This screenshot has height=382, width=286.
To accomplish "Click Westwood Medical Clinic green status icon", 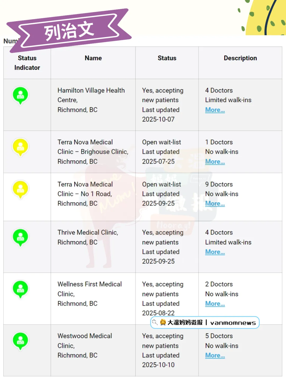I will pos(20,341).
